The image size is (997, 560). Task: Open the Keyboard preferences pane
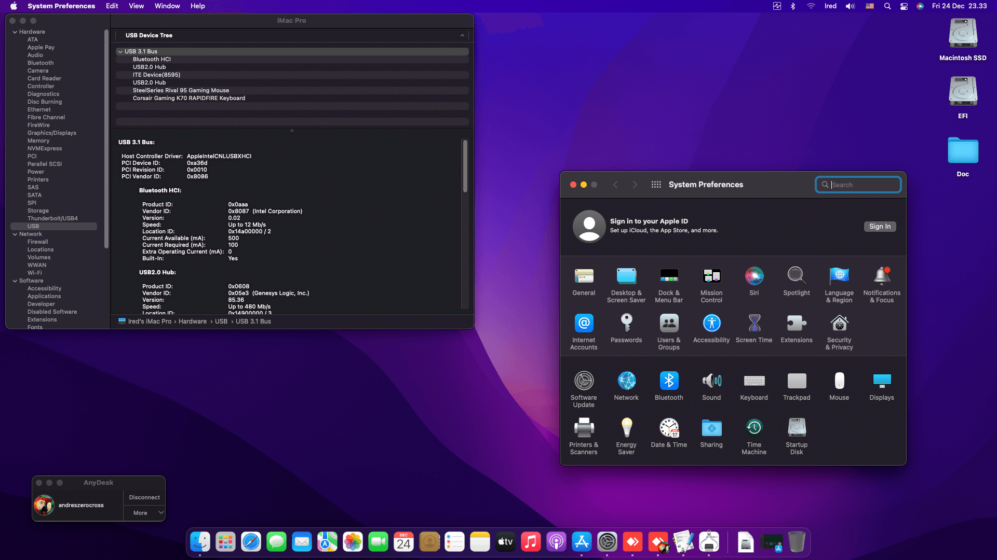pos(754,386)
